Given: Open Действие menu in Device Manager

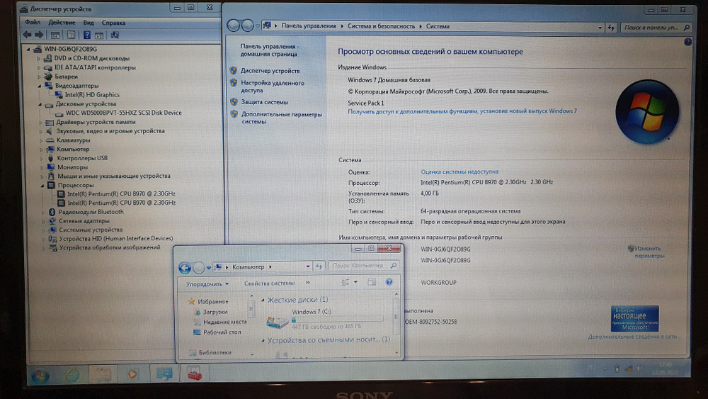Looking at the screenshot, I should [x=62, y=22].
